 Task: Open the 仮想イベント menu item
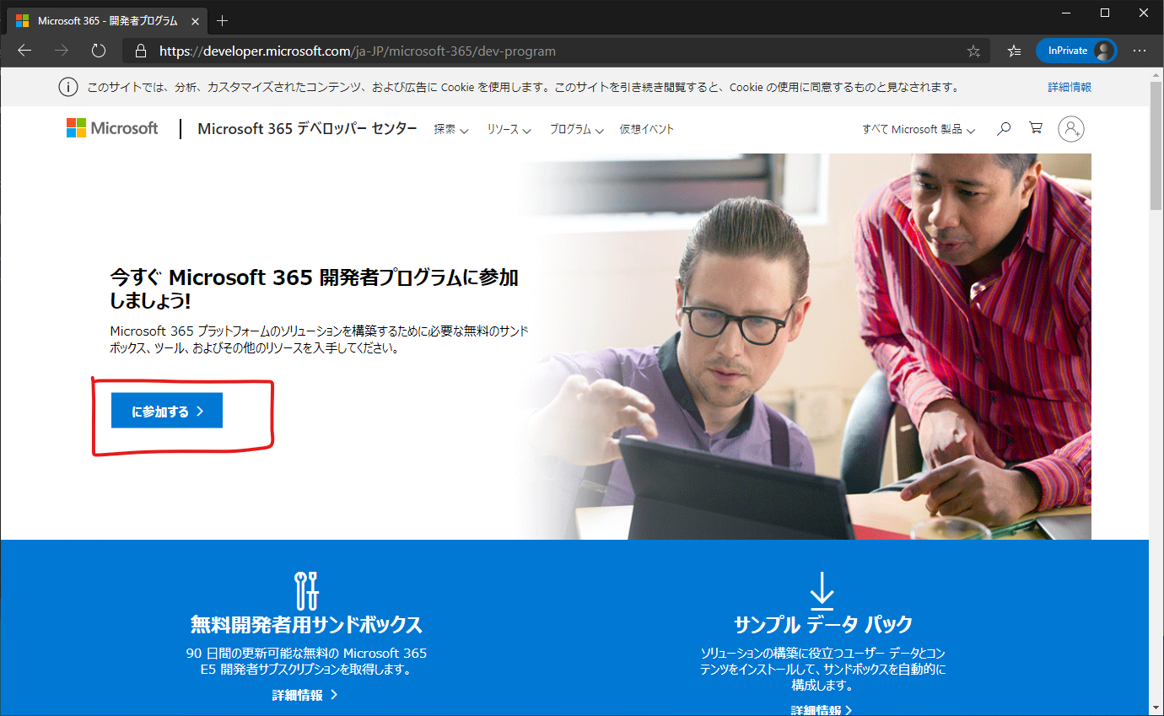tap(647, 130)
